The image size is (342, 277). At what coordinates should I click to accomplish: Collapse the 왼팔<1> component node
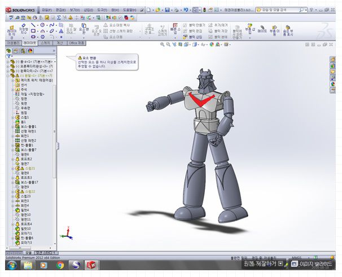coord(7,76)
